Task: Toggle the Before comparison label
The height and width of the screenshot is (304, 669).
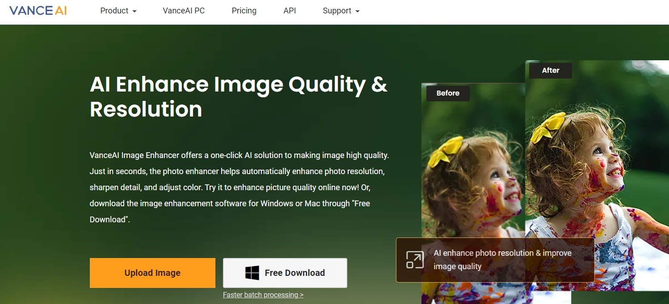Action: point(447,93)
